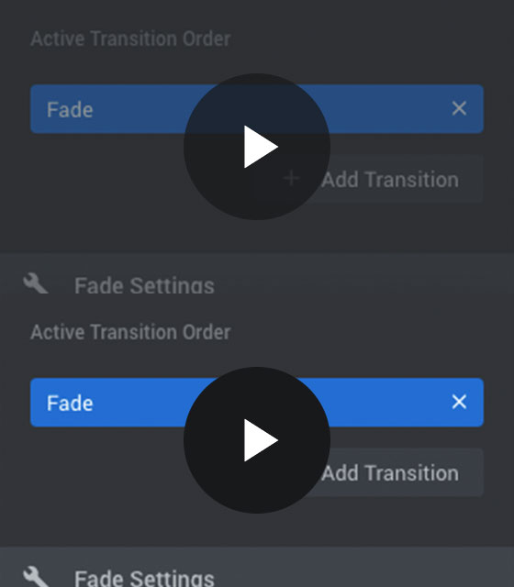Click the wrench icon in the bottom Fade Settings header

[36, 576]
